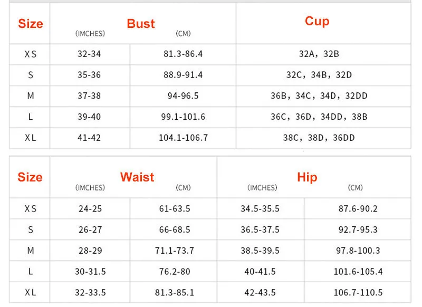Click bust inches value 35-36

tap(89, 75)
